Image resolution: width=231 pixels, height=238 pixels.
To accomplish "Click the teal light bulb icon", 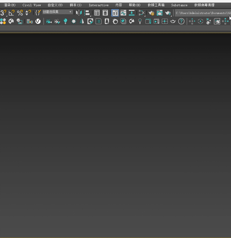I will tap(65, 21).
